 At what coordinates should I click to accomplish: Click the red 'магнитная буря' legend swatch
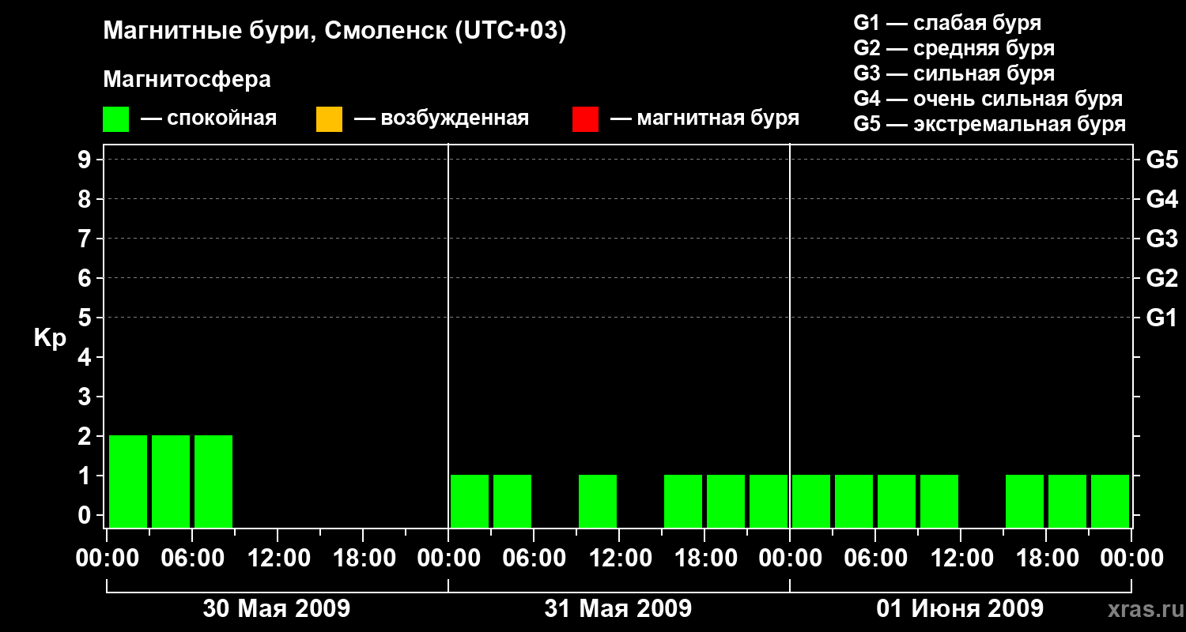pyautogui.click(x=585, y=119)
